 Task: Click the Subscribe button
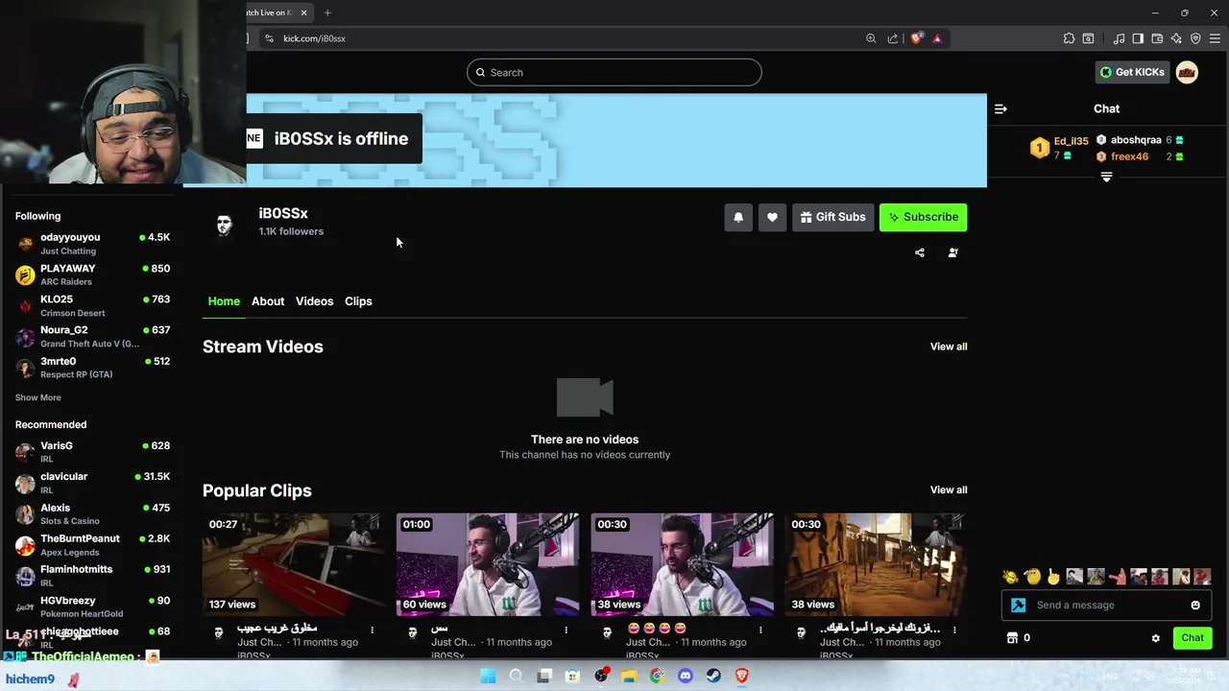point(923,217)
